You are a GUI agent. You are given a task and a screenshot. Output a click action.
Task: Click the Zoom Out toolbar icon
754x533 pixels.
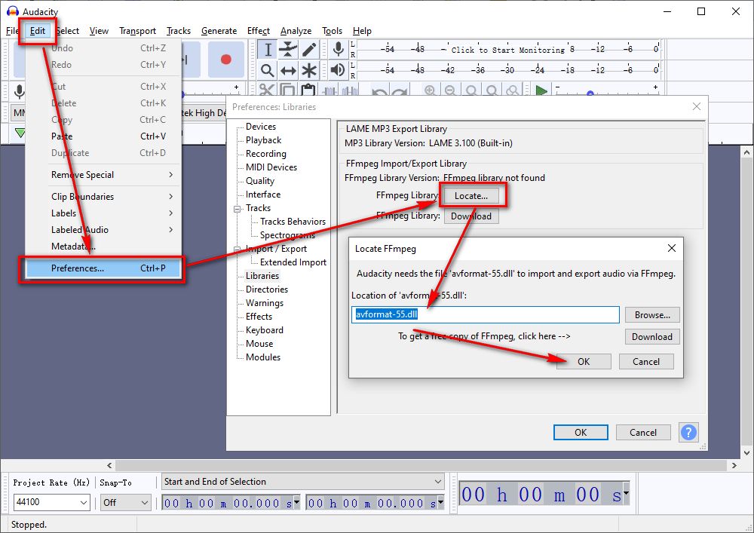(x=450, y=90)
